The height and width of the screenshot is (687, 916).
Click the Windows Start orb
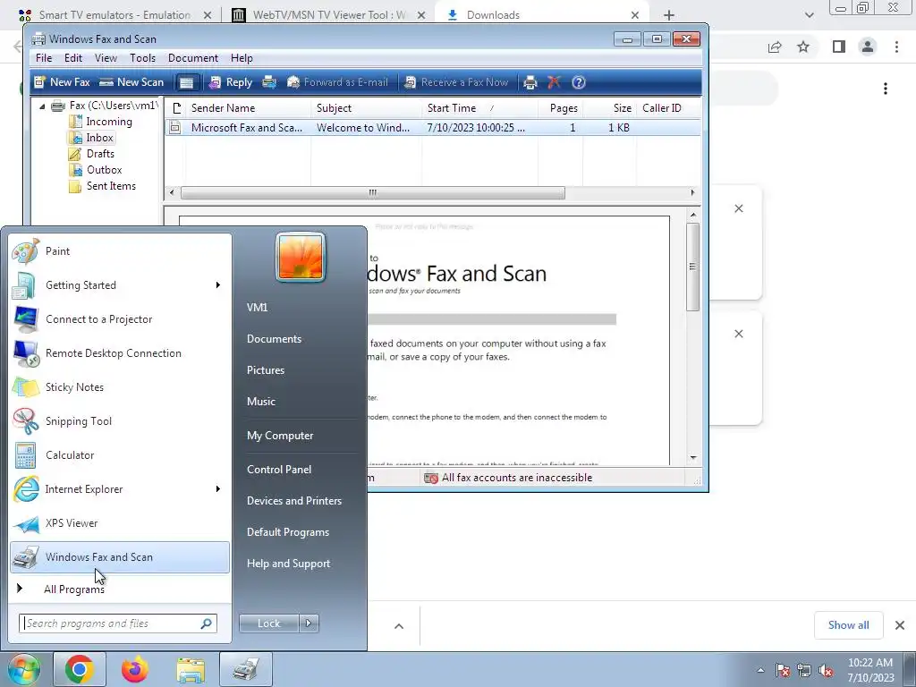(x=24, y=669)
